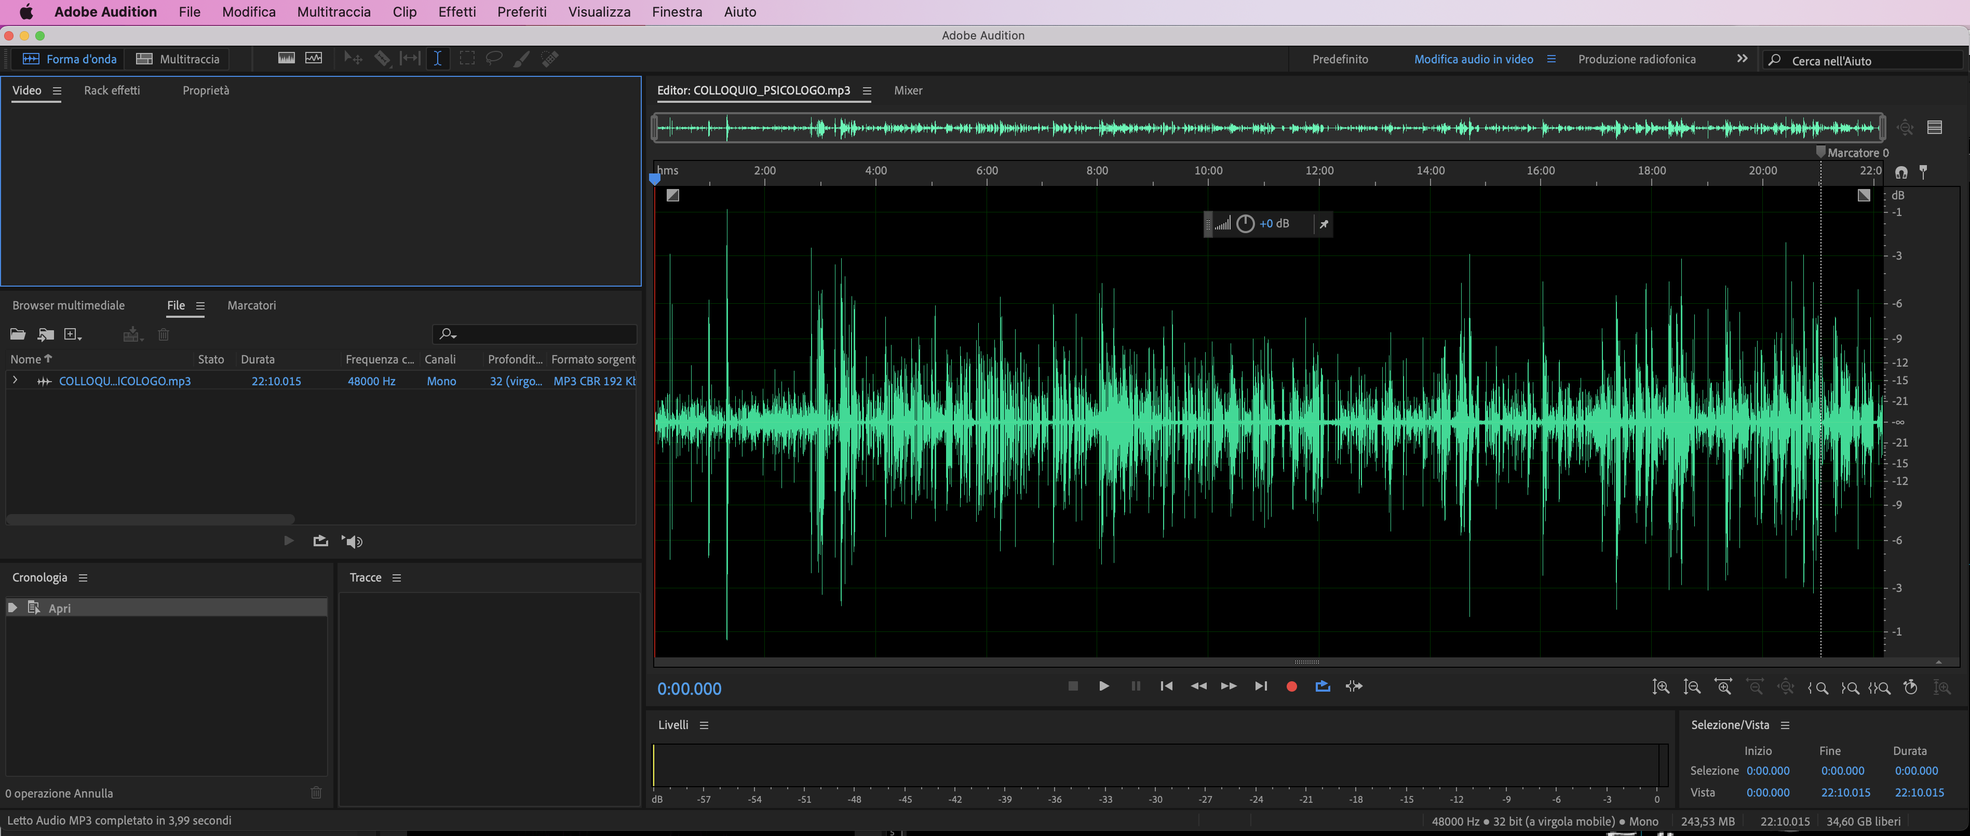Move playhead to previous marker

click(1166, 686)
